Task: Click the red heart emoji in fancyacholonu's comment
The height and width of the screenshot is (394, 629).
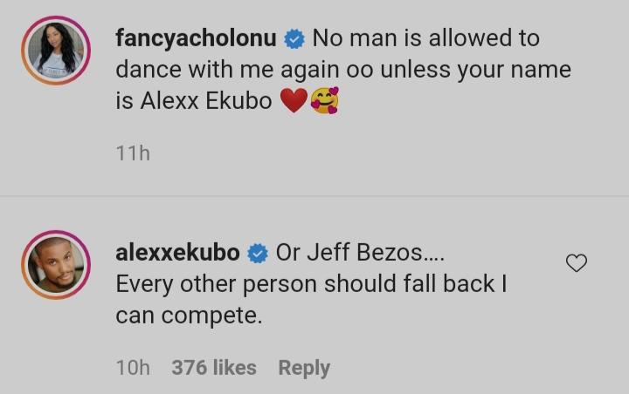Action: [x=294, y=102]
